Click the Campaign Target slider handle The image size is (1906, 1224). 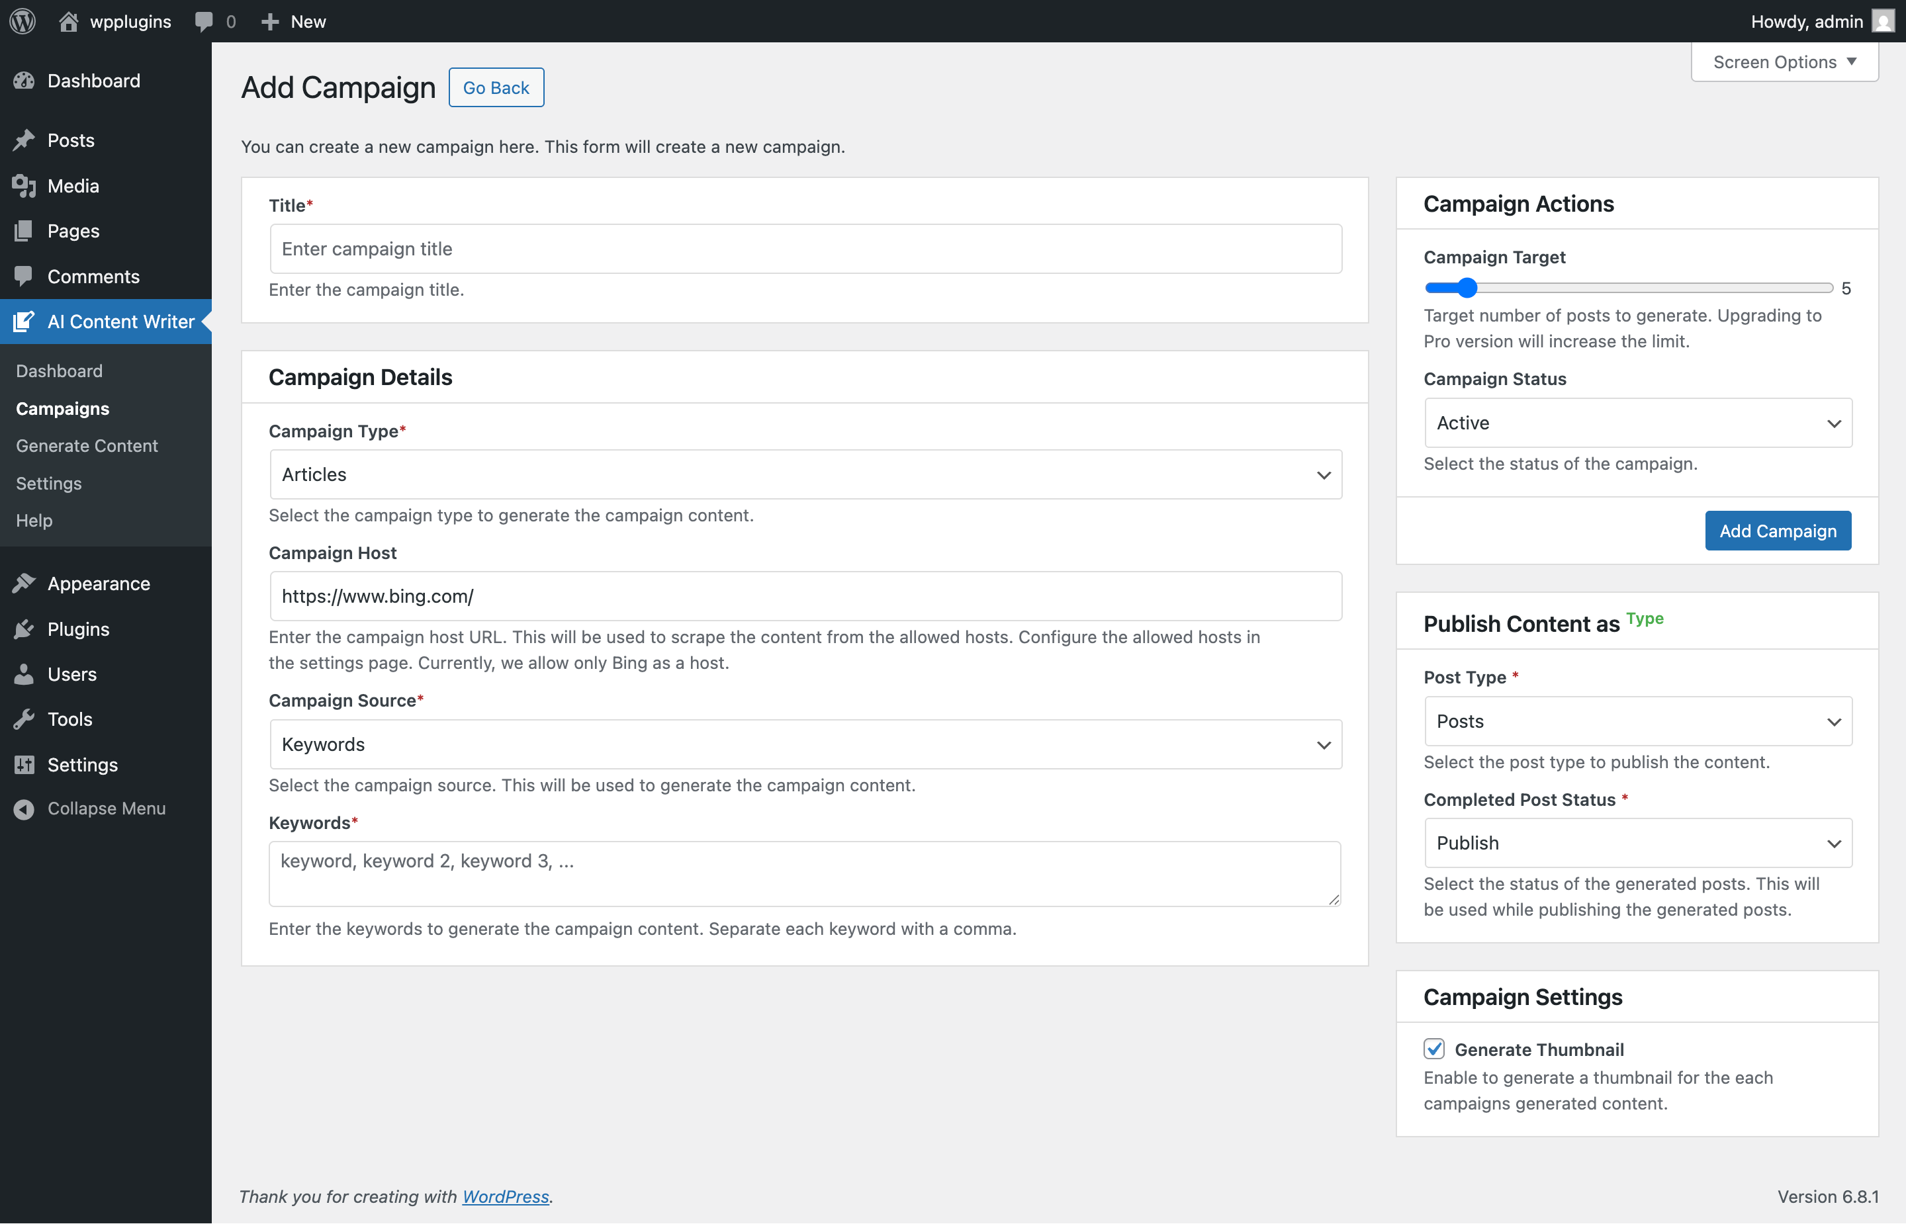coord(1467,288)
